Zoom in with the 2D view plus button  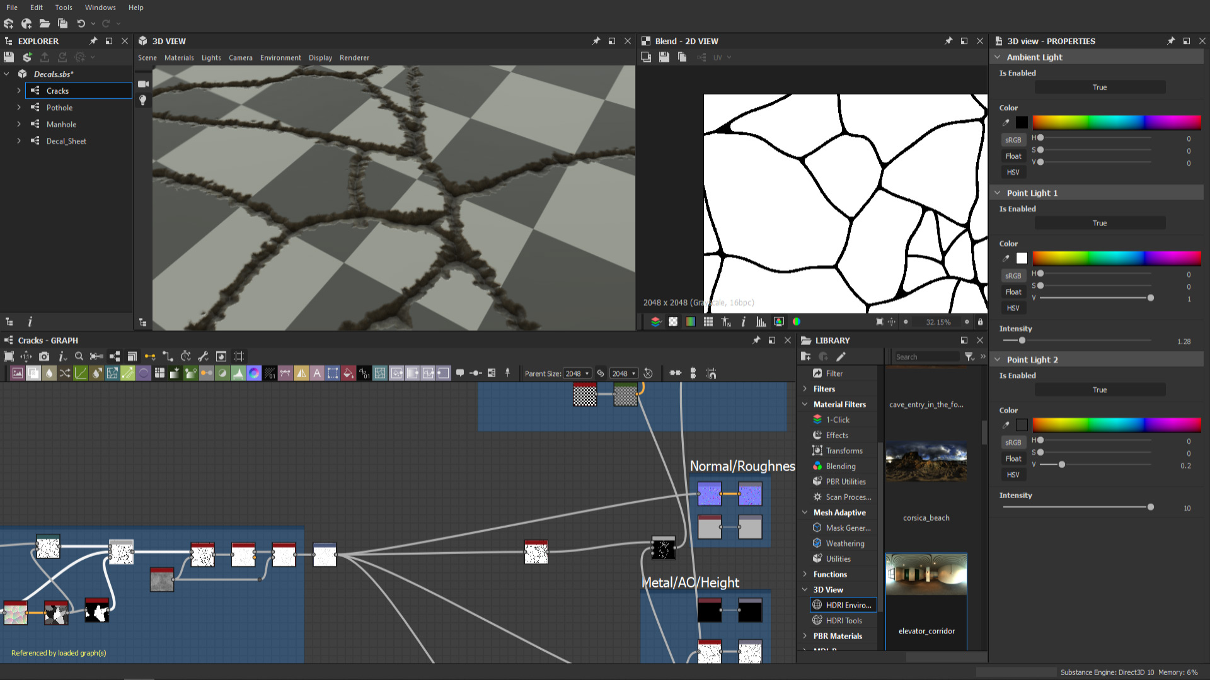(x=967, y=322)
